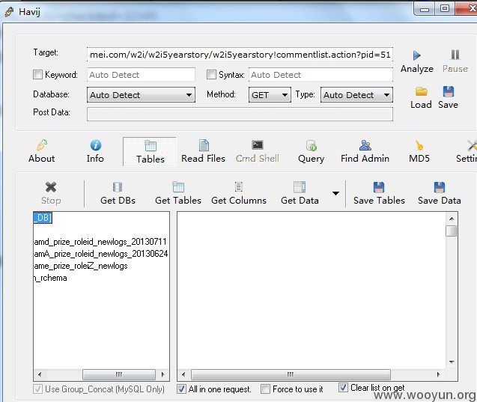Load a saved project
This screenshot has height=402, width=477.
(x=421, y=98)
